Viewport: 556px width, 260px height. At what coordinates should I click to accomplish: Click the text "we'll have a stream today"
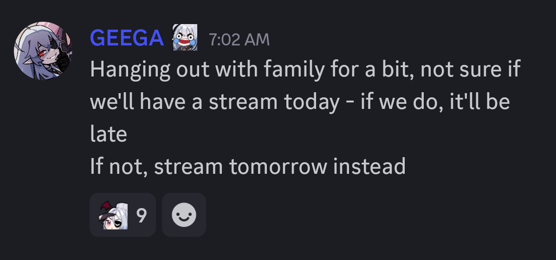pos(214,102)
